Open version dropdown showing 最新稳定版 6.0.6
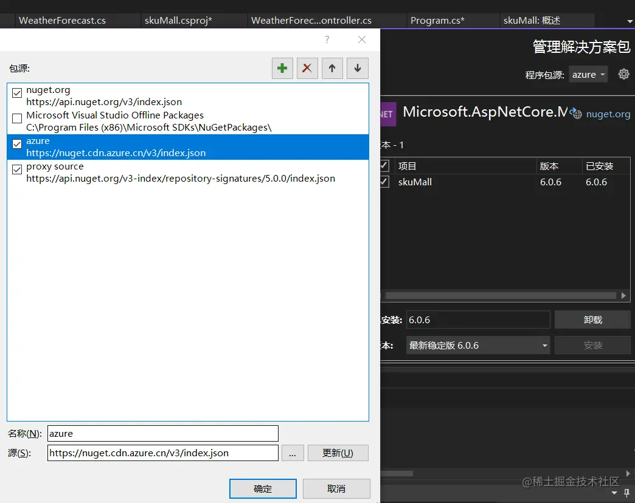This screenshot has width=635, height=503. click(x=478, y=345)
